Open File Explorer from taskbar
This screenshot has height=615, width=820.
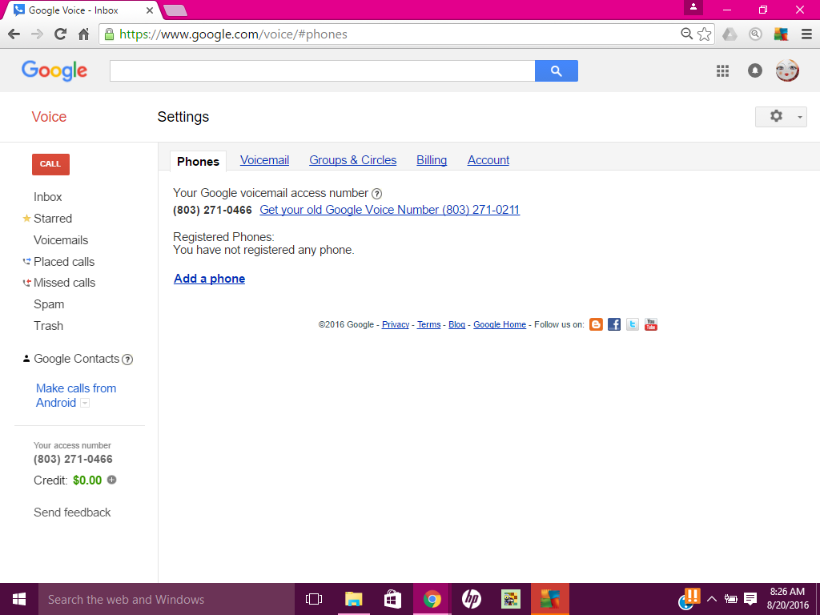353,599
